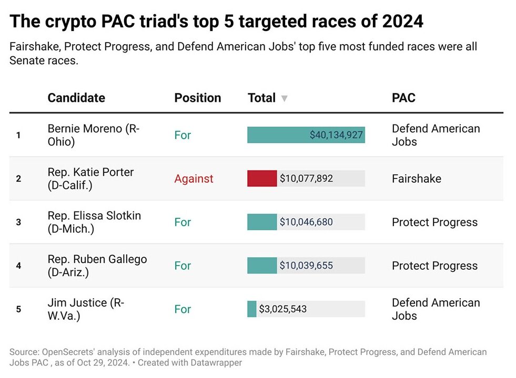Click Rep. Ruben Gallego's name
This screenshot has height=378, width=516.
(97, 266)
